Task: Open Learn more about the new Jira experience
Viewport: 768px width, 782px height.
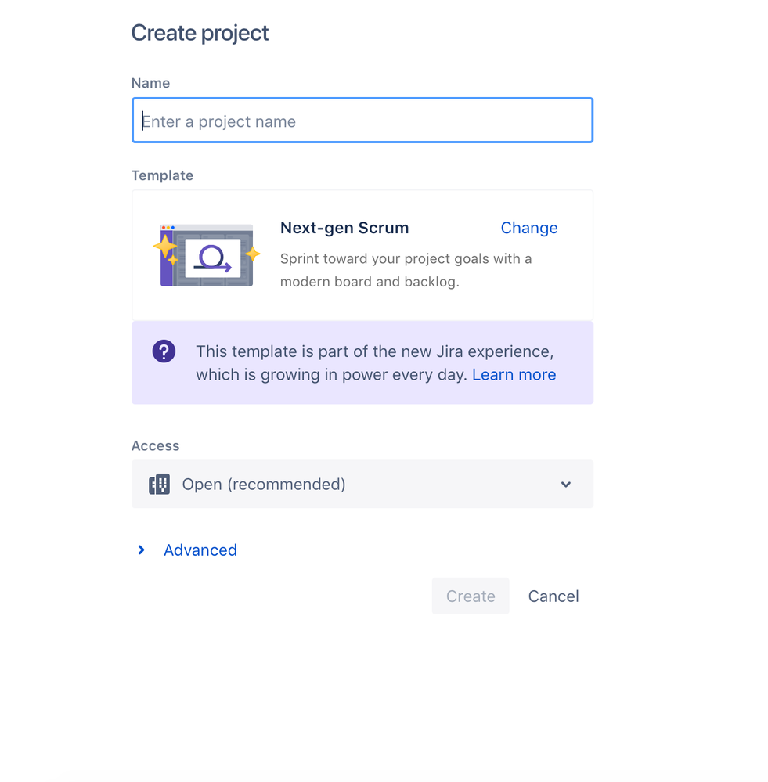Action: [514, 374]
